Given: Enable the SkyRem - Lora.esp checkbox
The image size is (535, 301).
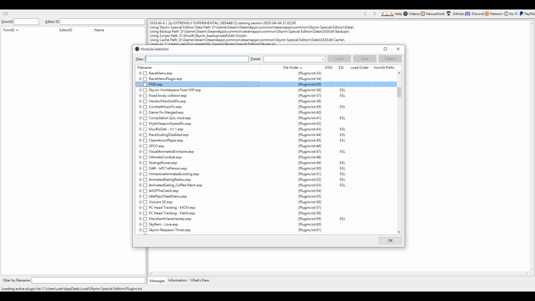Looking at the screenshot, I should click(x=145, y=224).
